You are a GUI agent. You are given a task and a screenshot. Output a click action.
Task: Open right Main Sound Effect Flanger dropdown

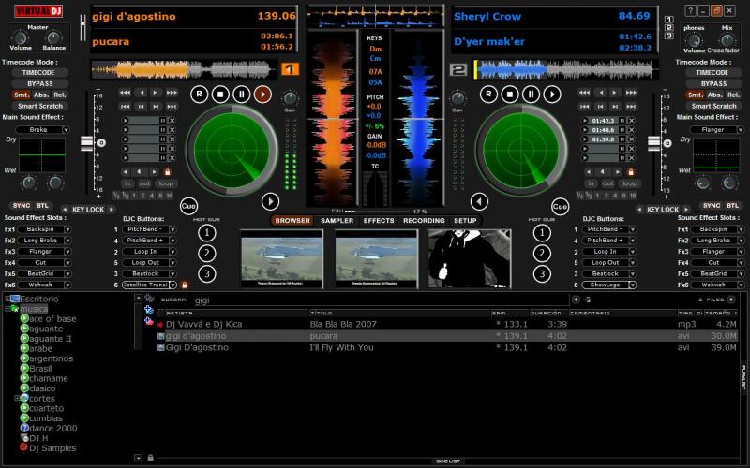(x=716, y=129)
